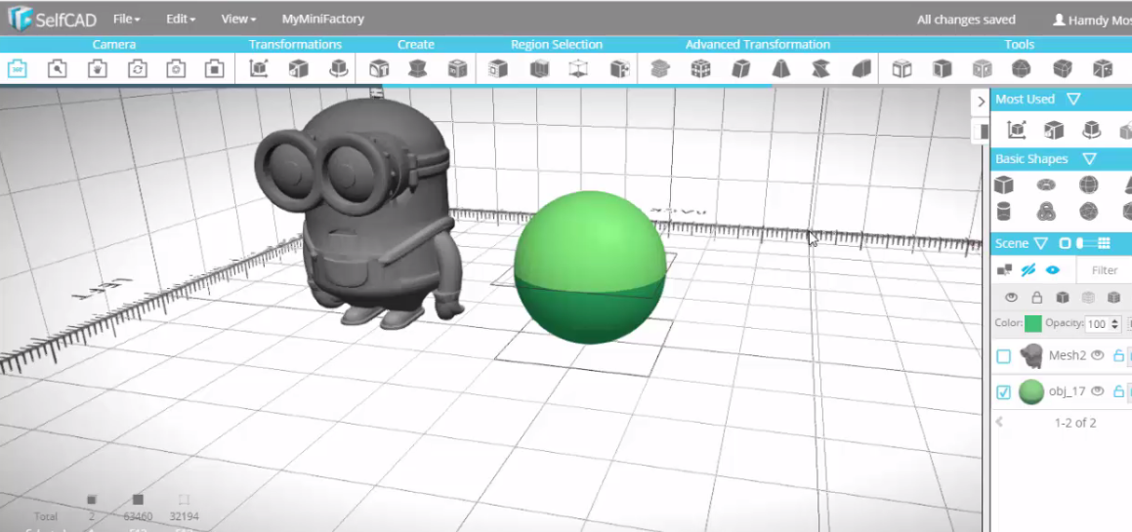Click the rounded polygon Tools icon
The image size is (1132, 532).
1021,69
